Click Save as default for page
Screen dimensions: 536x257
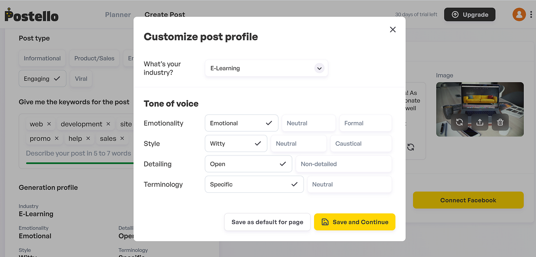point(267,222)
